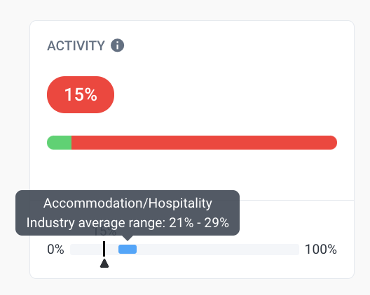Click benchmark track between black marker and blue bar
The height and width of the screenshot is (295, 370).
[112, 250]
